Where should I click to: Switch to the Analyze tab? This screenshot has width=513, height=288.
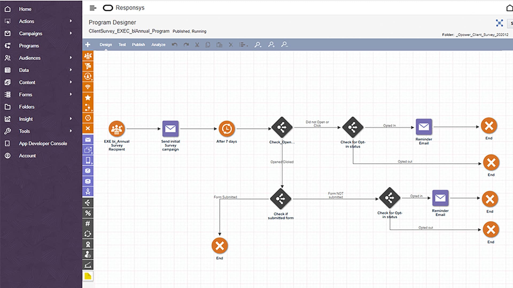pos(158,45)
